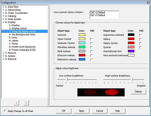Expand the 3- Chart, Coordinates node
The image size is (151, 116).
[4, 13]
